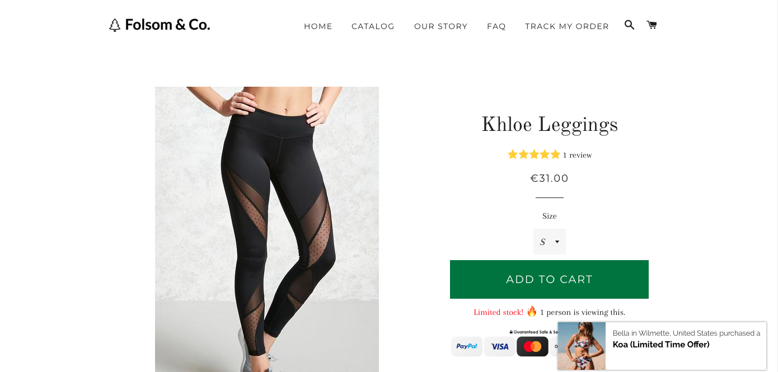This screenshot has width=778, height=372.
Task: Open Track My Order page
Action: point(566,26)
